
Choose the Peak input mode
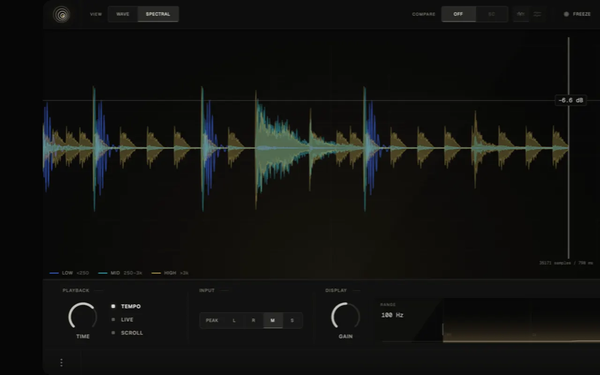212,321
